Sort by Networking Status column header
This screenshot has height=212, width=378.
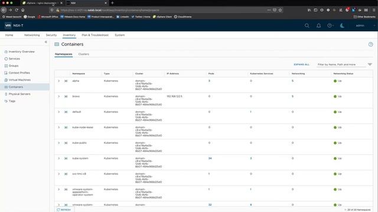click(343, 74)
